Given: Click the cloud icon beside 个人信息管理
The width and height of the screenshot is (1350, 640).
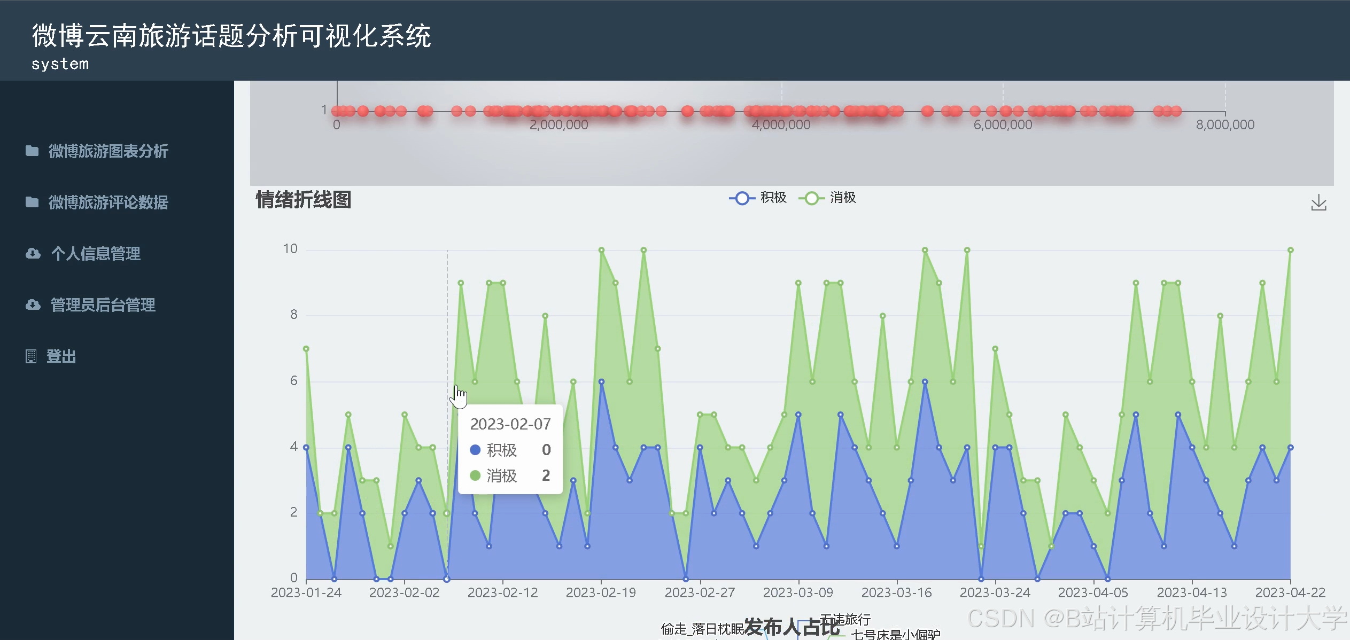Looking at the screenshot, I should tap(33, 253).
